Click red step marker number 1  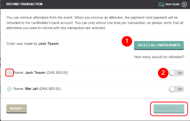pos(127,41)
